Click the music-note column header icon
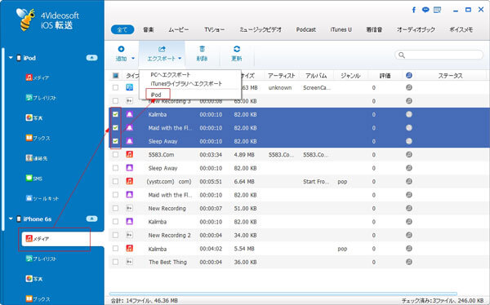The height and width of the screenshot is (305, 490). click(409, 75)
